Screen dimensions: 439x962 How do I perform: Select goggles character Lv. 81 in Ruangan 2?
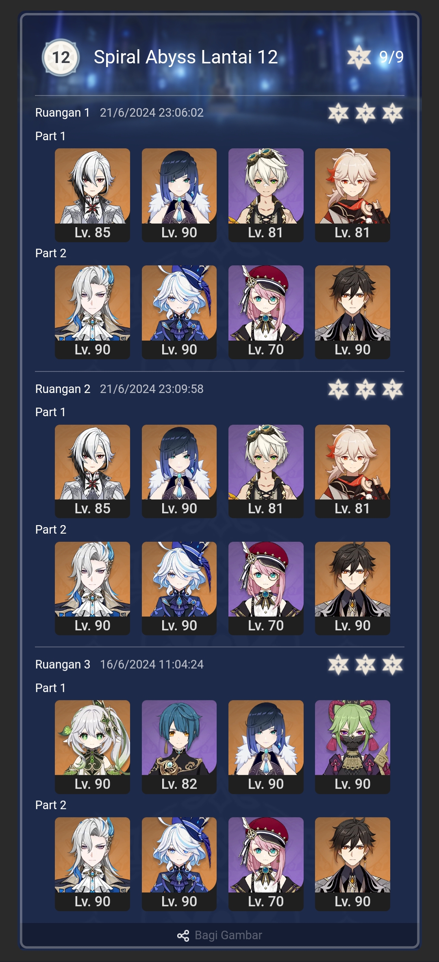pyautogui.click(x=266, y=471)
